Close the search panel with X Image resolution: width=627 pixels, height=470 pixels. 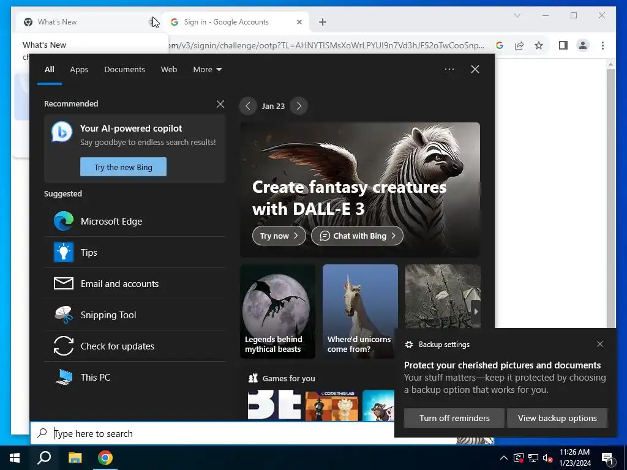tap(475, 69)
